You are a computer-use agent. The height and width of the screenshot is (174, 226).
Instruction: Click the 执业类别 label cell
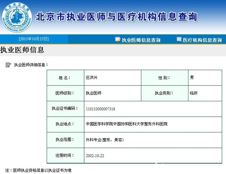(165, 93)
